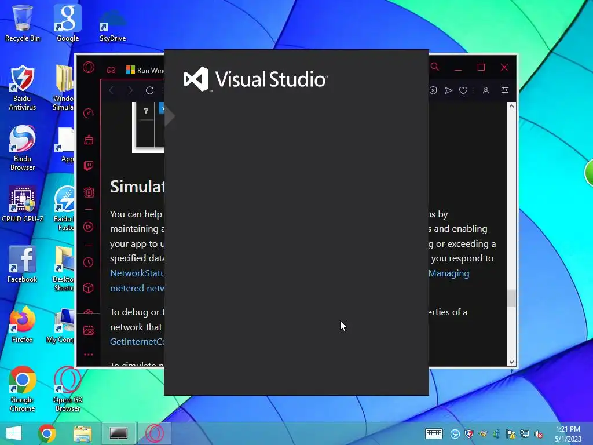Reload the page in Opera GX
This screenshot has width=593, height=445.
[150, 90]
